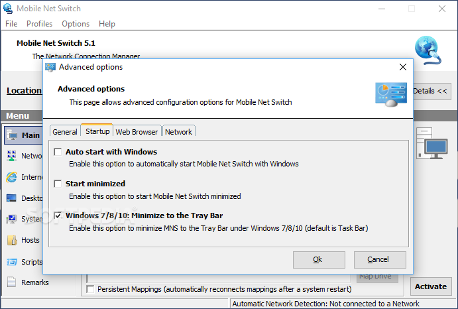Click the Map Drive button behind dialog
The image size is (458, 309).
[x=376, y=278]
